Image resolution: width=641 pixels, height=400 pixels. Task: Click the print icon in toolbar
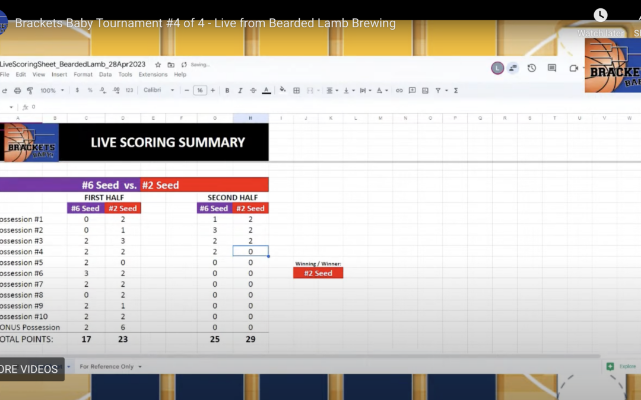[17, 91]
